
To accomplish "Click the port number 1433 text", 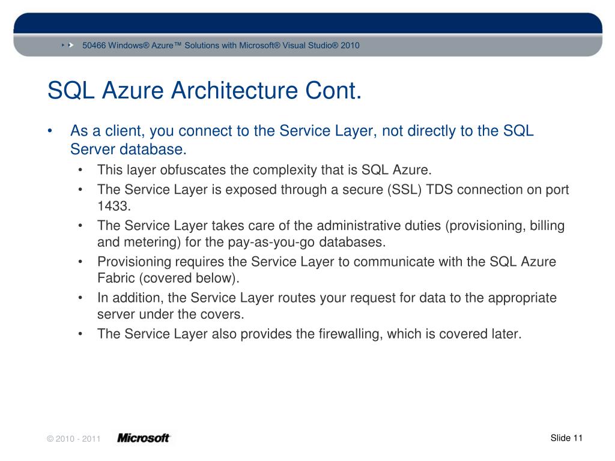I will click(x=114, y=206).
